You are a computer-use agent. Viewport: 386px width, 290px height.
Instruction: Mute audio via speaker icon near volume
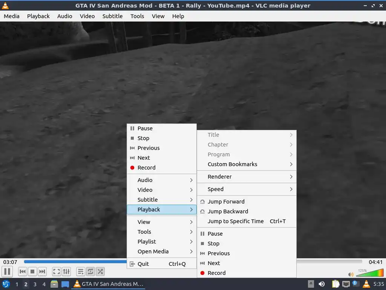[x=351, y=274]
